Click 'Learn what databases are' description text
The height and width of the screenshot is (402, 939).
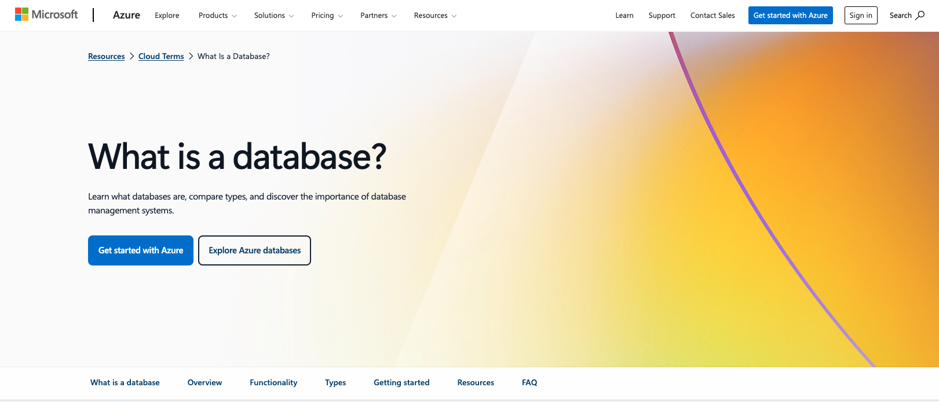pyautogui.click(x=247, y=204)
